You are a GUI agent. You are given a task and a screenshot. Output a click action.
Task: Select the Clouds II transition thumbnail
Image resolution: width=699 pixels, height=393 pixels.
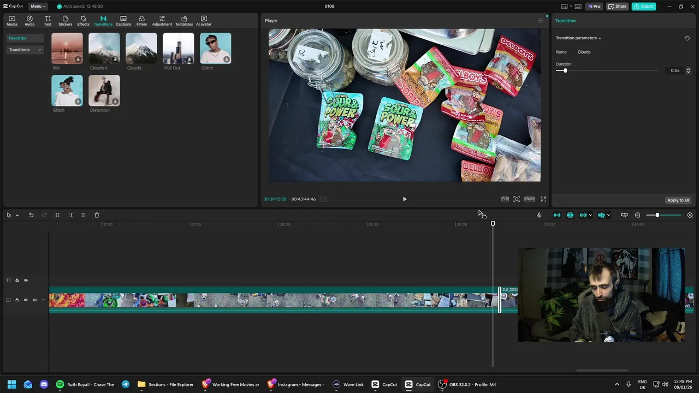pyautogui.click(x=104, y=49)
